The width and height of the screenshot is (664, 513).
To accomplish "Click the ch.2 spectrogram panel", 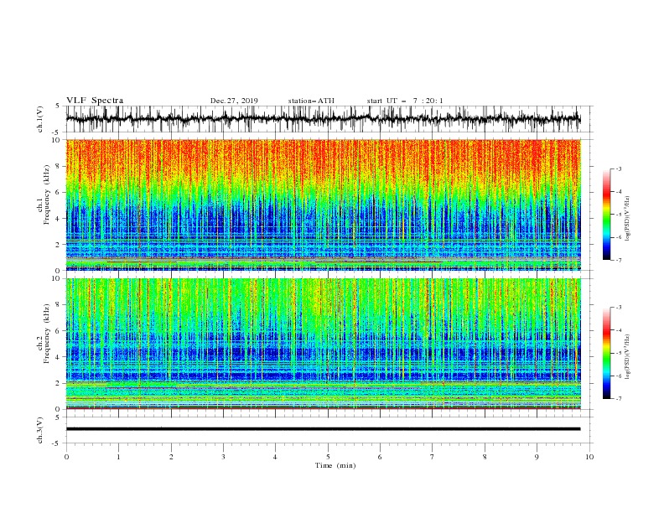I will pos(323,344).
